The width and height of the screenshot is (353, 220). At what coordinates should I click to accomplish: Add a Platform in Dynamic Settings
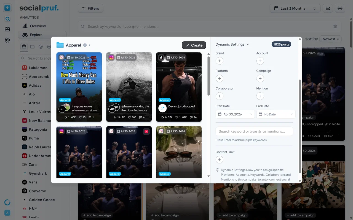click(220, 78)
